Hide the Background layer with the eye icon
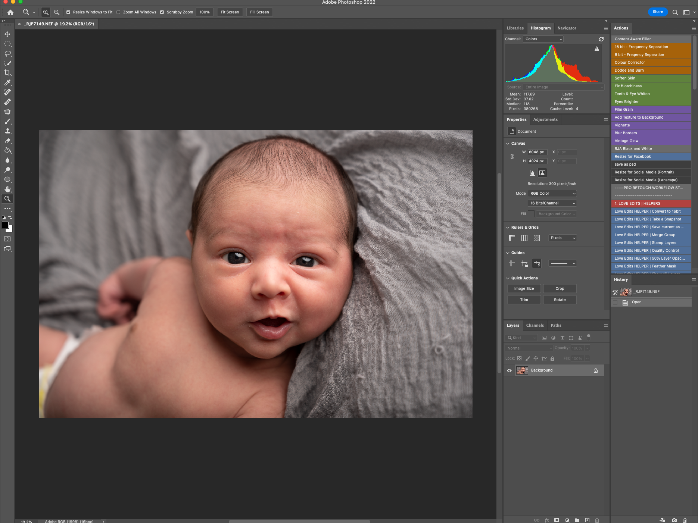This screenshot has width=698, height=523. pos(509,370)
